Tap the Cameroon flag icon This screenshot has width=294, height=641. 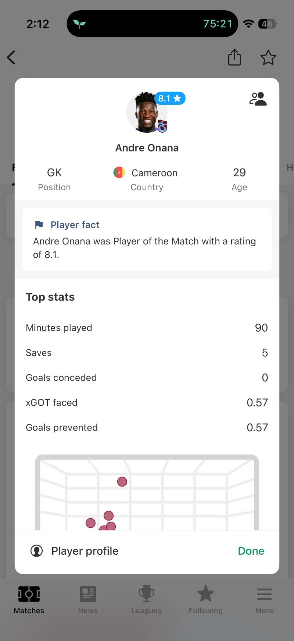pos(119,173)
